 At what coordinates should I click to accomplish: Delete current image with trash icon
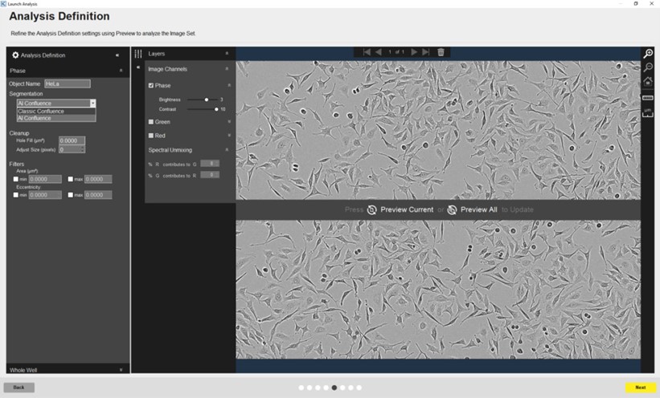pos(441,52)
